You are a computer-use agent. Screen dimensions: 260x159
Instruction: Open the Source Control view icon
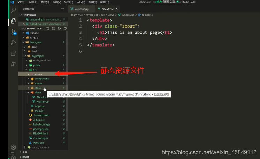pyautogui.click(x=13, y=32)
